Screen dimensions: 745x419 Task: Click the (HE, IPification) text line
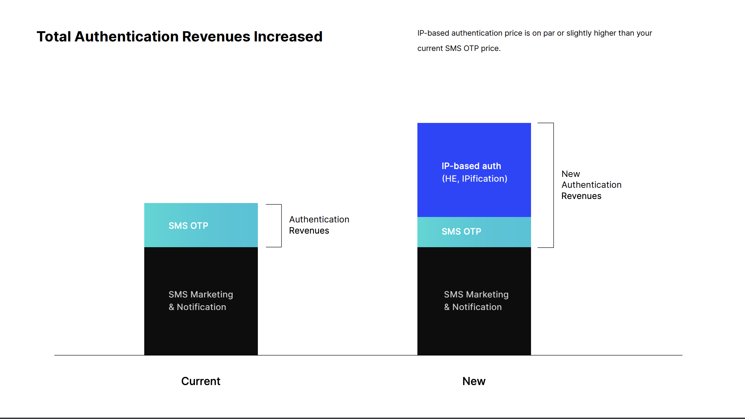(x=475, y=179)
